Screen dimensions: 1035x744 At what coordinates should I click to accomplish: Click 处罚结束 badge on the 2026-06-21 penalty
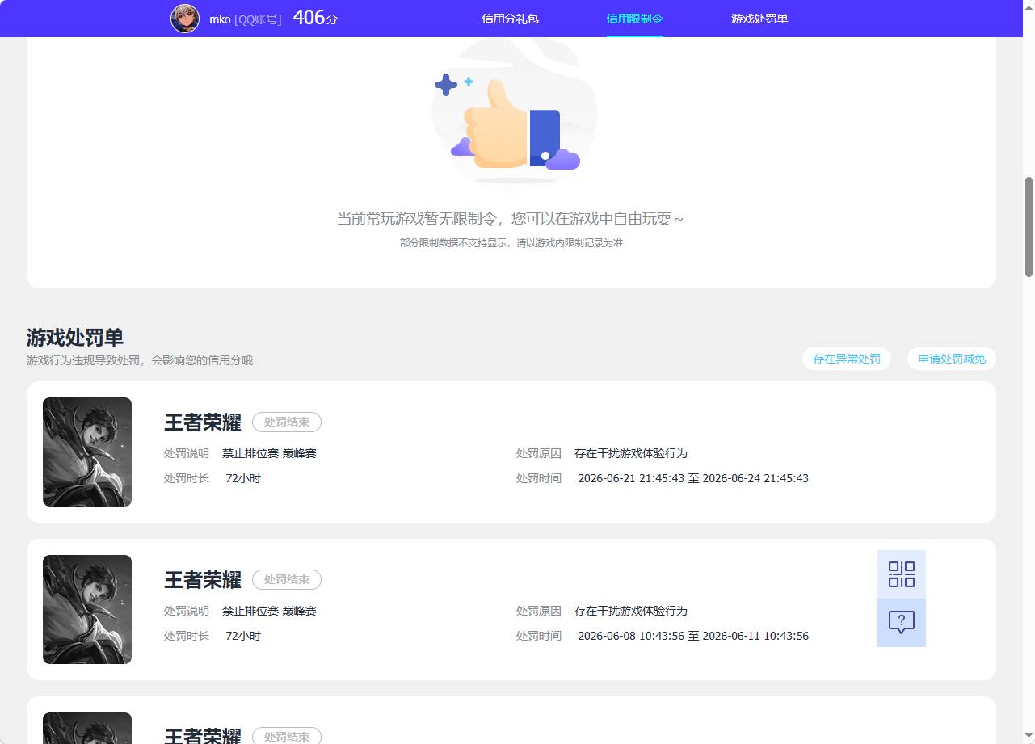click(287, 422)
